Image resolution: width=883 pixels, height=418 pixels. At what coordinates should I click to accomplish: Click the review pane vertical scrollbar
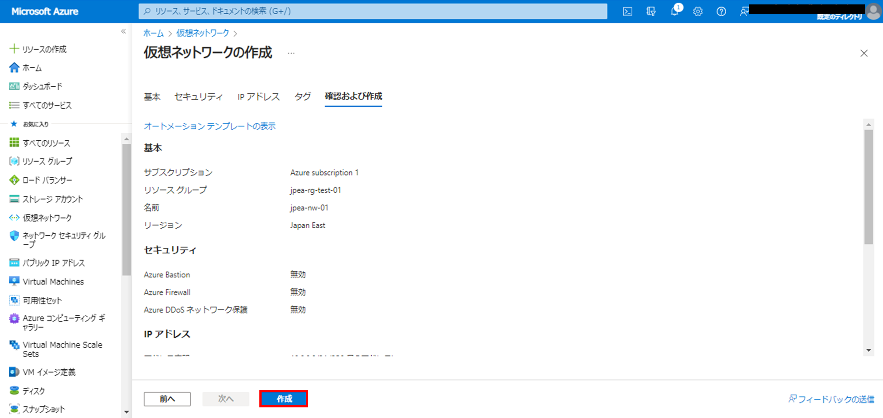click(869, 187)
